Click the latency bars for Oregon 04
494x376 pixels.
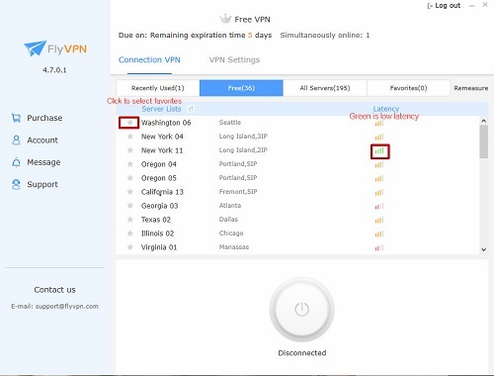pyautogui.click(x=379, y=164)
